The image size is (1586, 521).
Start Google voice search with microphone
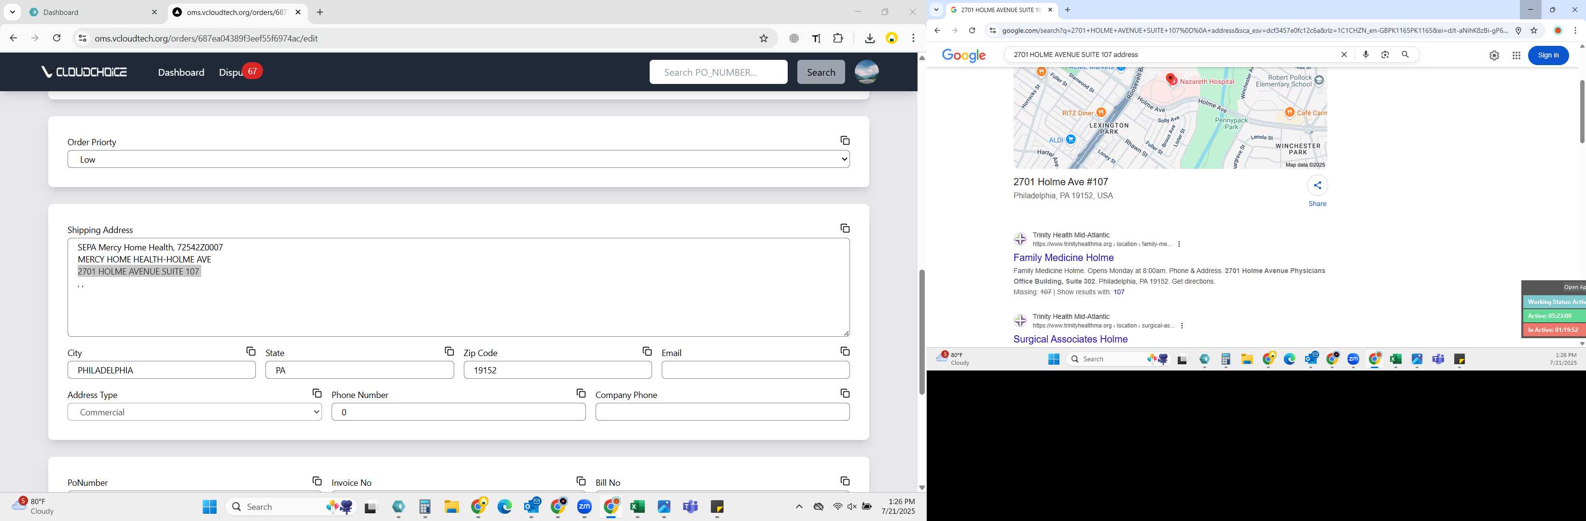(x=1365, y=55)
